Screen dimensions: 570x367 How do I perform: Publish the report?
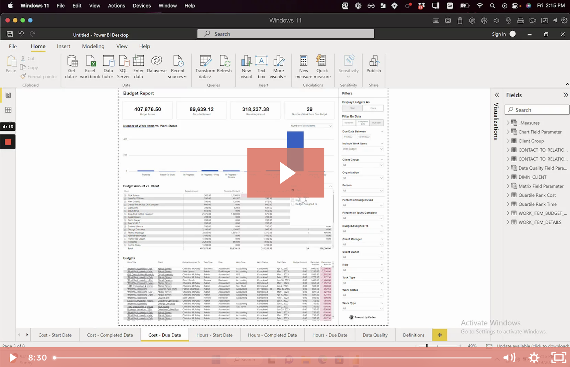[x=374, y=64]
